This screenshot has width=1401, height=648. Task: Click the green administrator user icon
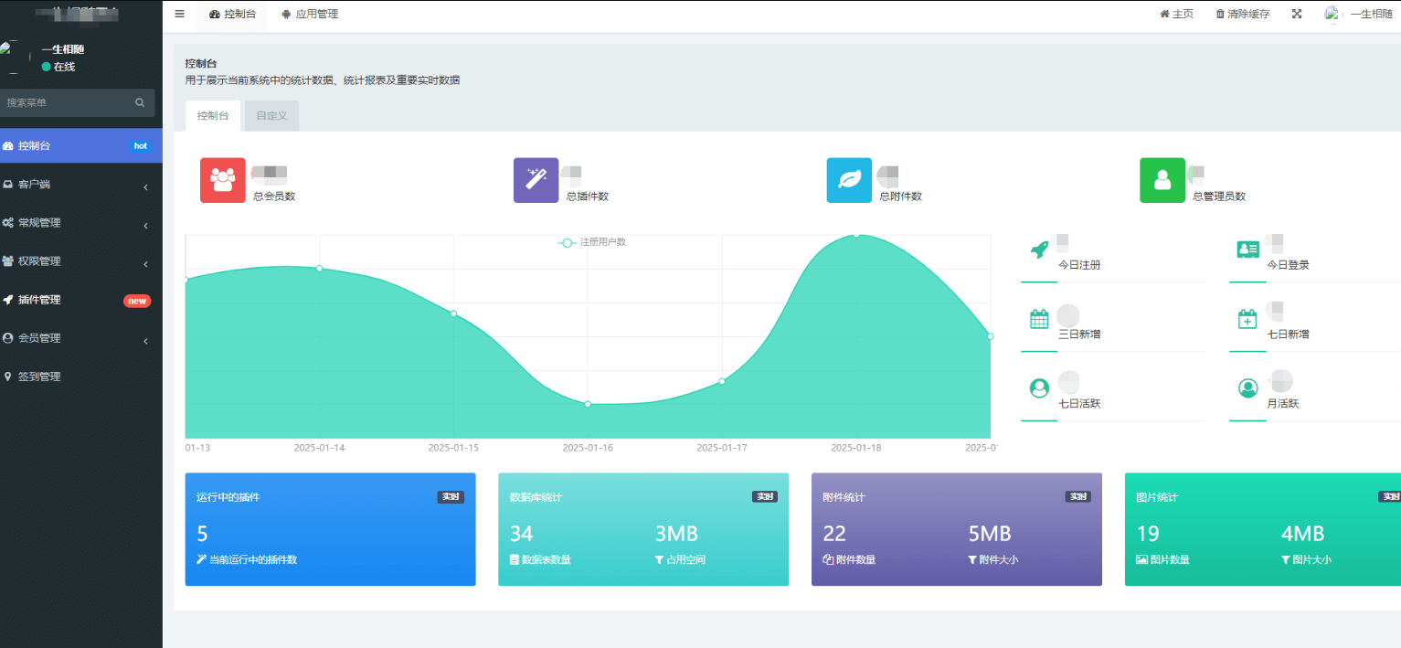pyautogui.click(x=1162, y=180)
